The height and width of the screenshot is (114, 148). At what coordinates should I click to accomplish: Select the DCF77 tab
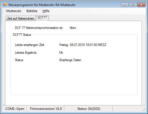tap(42, 18)
